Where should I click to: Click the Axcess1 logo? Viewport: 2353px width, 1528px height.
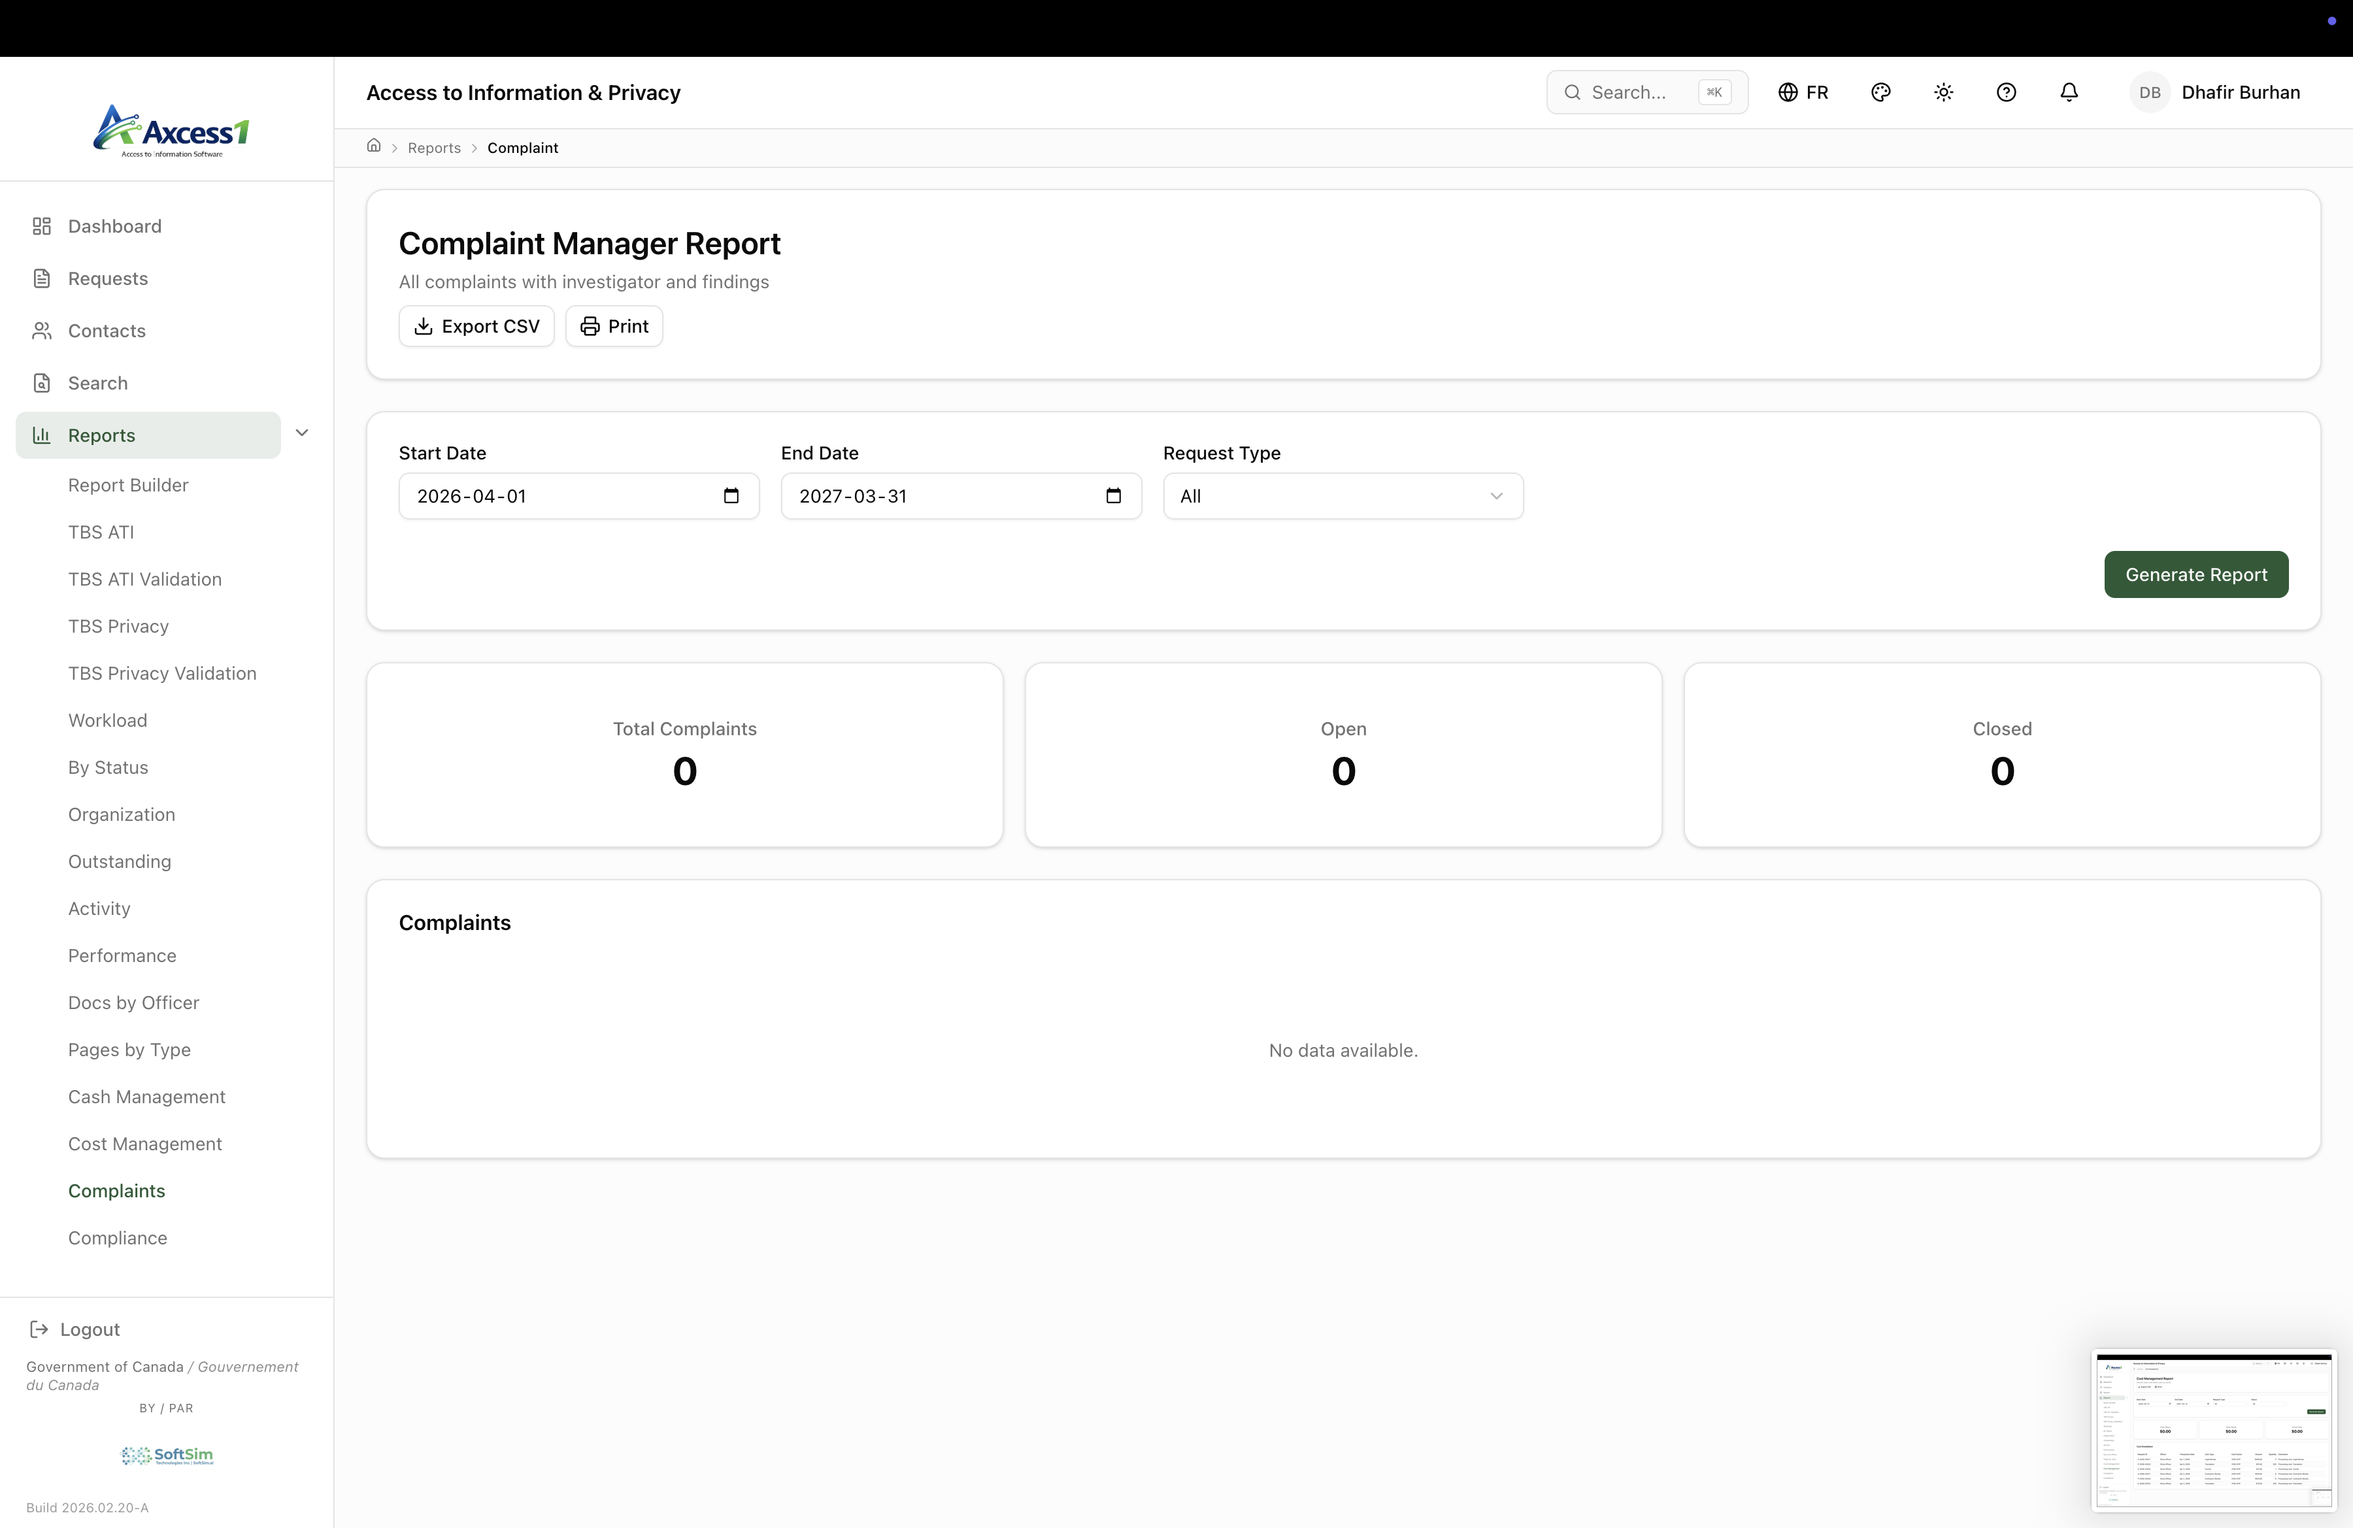(x=171, y=131)
